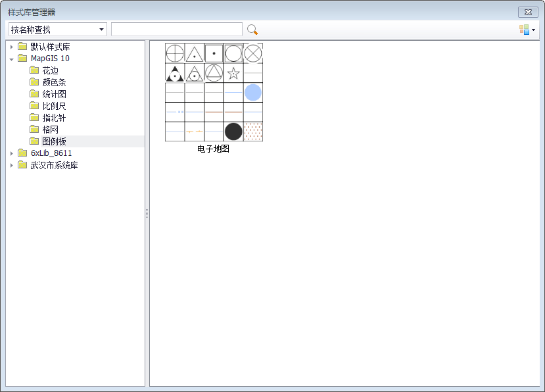Select the 电子地图 legend thumbnail
This screenshot has height=392, width=545.
click(214, 93)
